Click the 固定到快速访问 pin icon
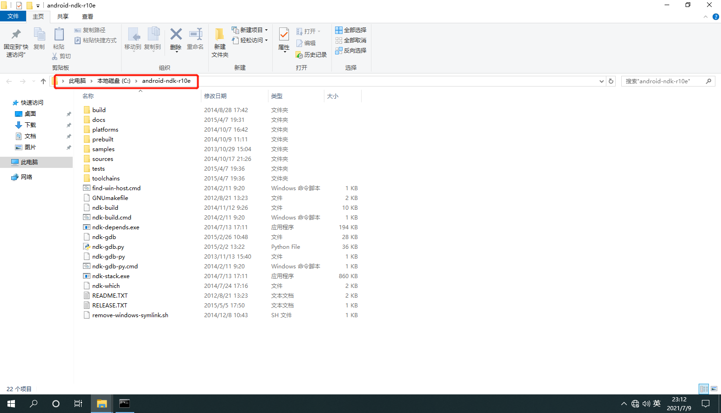This screenshot has width=721, height=413. tap(16, 34)
